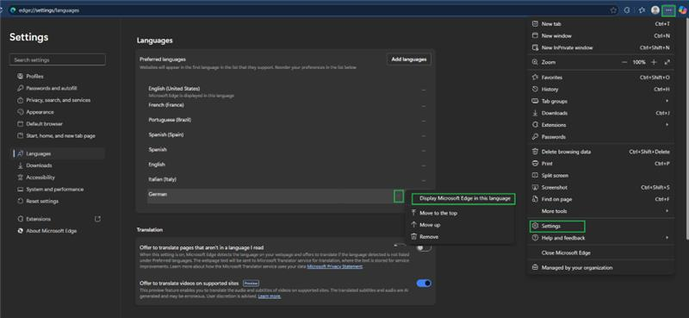Open the profile avatar in the toolbar
The image size is (689, 318).
(655, 10)
